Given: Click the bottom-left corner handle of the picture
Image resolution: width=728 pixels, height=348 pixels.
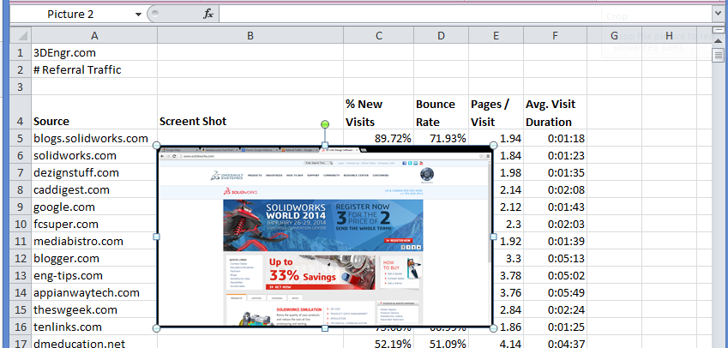Looking at the screenshot, I should [x=157, y=328].
